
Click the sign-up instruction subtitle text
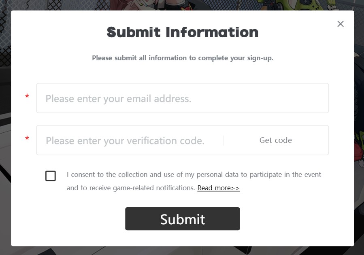[182, 58]
